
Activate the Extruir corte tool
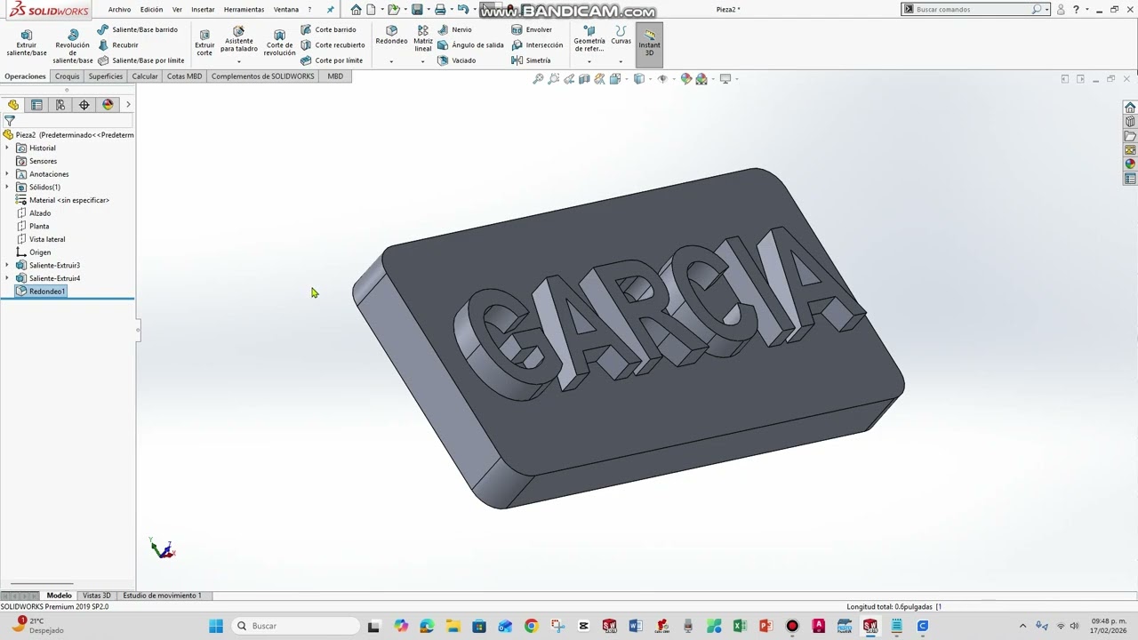click(x=204, y=43)
